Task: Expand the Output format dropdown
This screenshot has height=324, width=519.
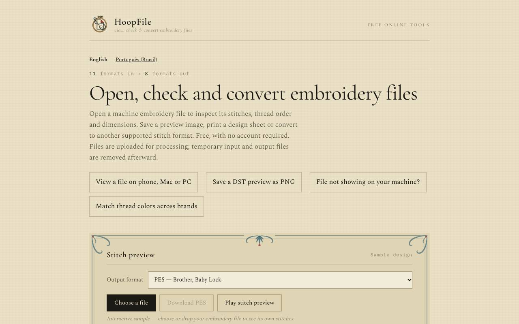Action: pos(280,280)
